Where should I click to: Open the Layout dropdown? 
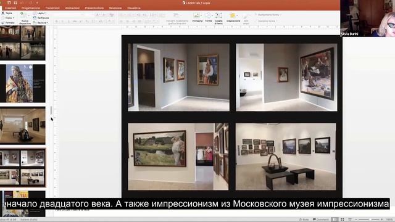[40, 13]
